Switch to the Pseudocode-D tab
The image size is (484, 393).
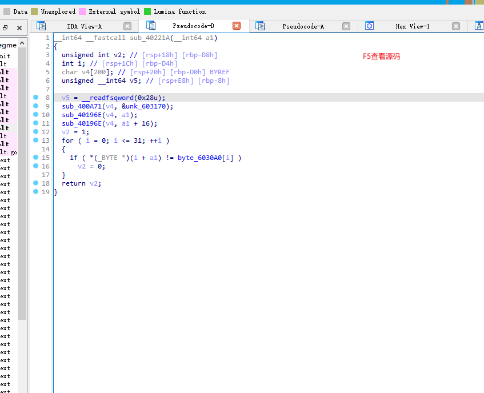[193, 26]
